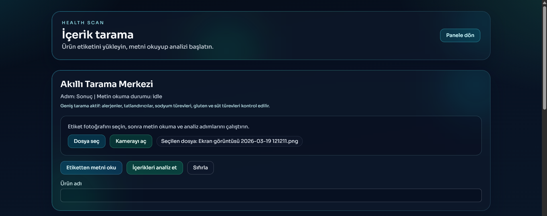Screen dimensions: 547x216
Task: Reset the scan with Sıfırla
Action: tap(200, 168)
